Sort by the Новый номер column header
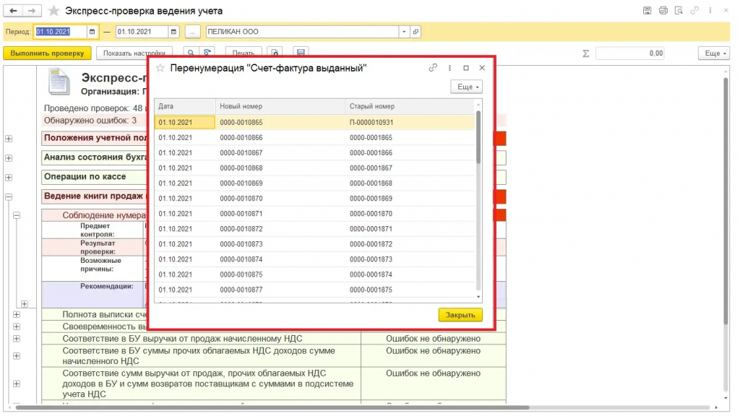 click(x=280, y=106)
